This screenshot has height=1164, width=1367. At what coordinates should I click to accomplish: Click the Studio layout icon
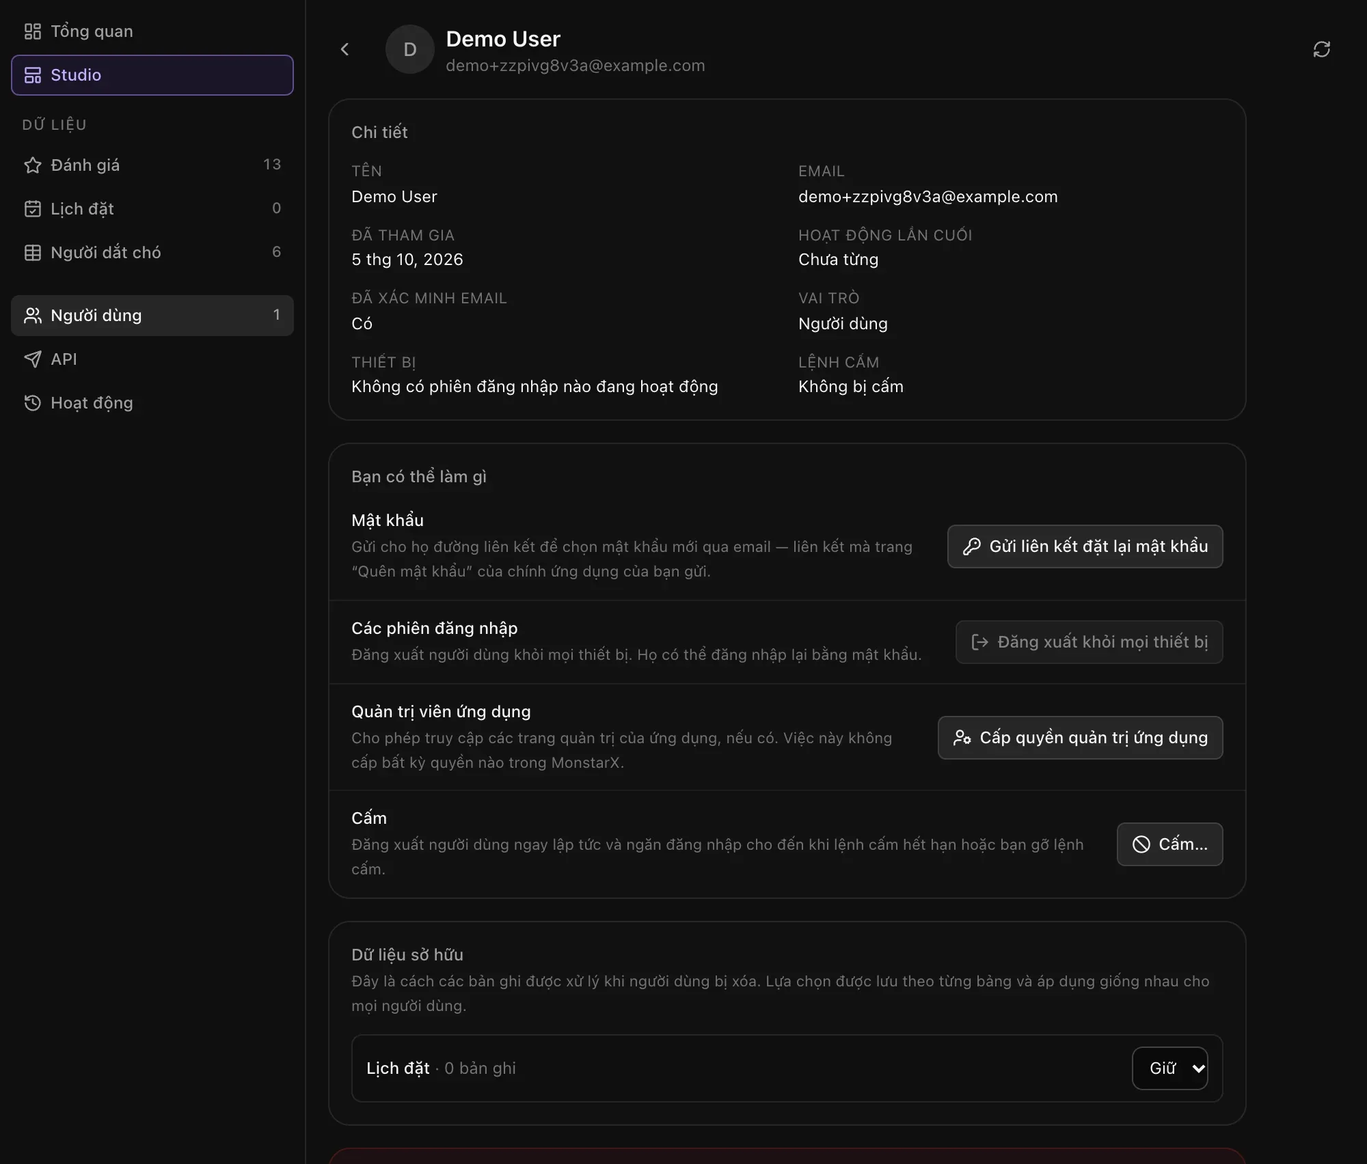coord(33,75)
